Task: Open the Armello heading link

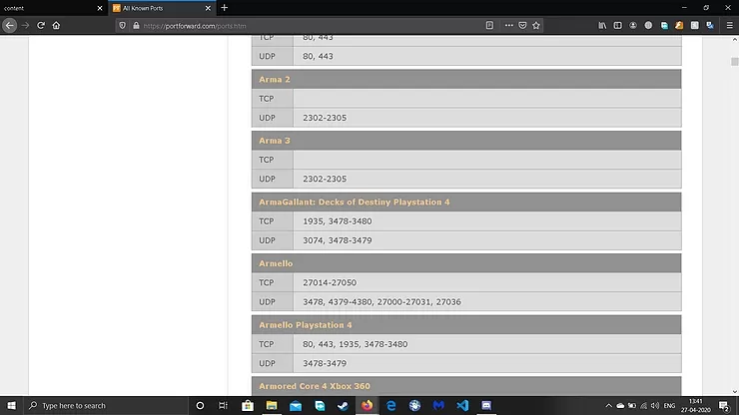Action: coord(276,263)
